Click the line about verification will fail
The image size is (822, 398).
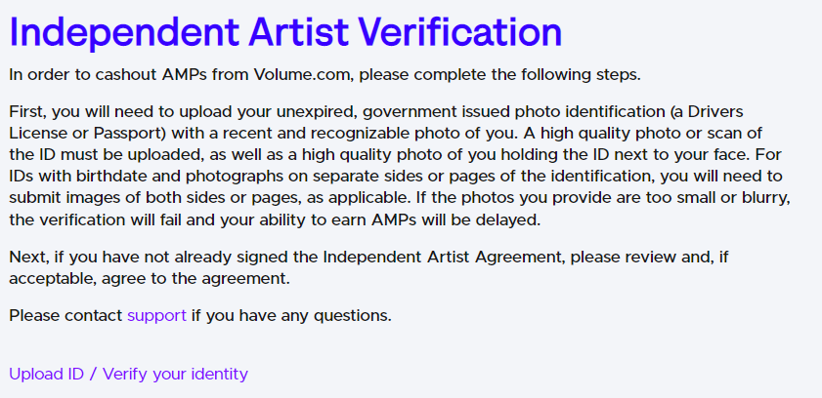pos(275,220)
